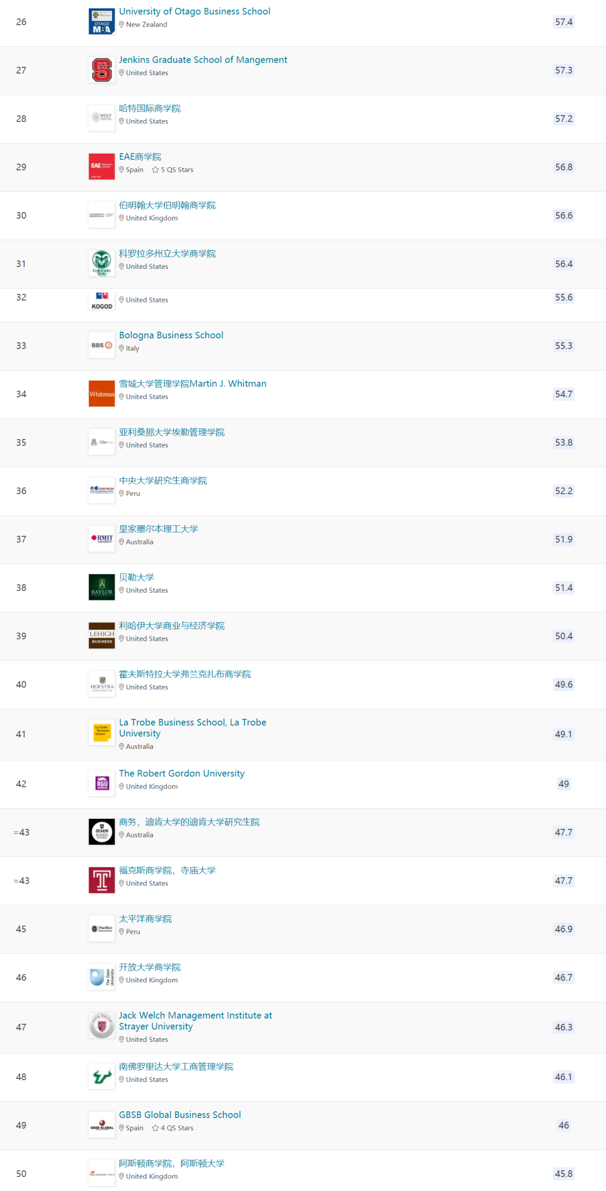Open Jack Welch Management Institute link
606x1191 pixels.
coord(195,1021)
